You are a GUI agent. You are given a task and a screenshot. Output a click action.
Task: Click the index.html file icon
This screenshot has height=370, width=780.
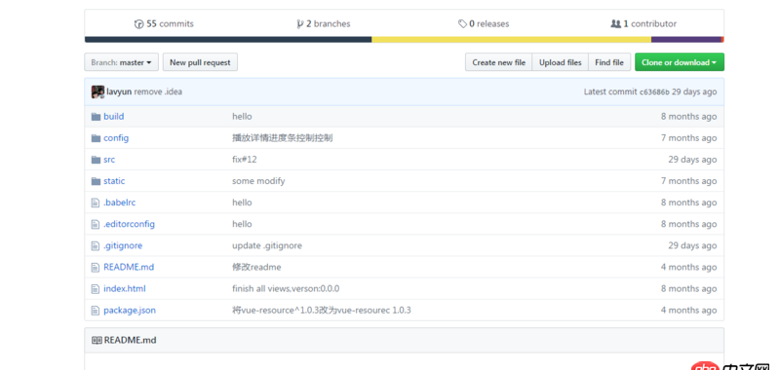click(96, 288)
